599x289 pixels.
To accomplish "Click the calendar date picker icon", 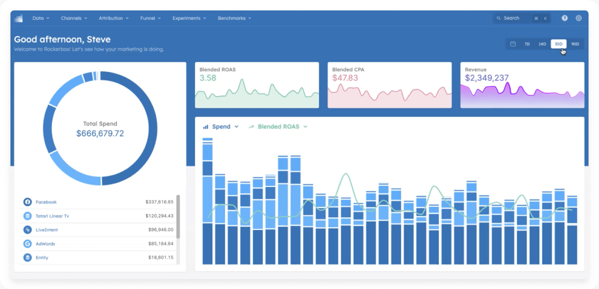I will click(513, 44).
